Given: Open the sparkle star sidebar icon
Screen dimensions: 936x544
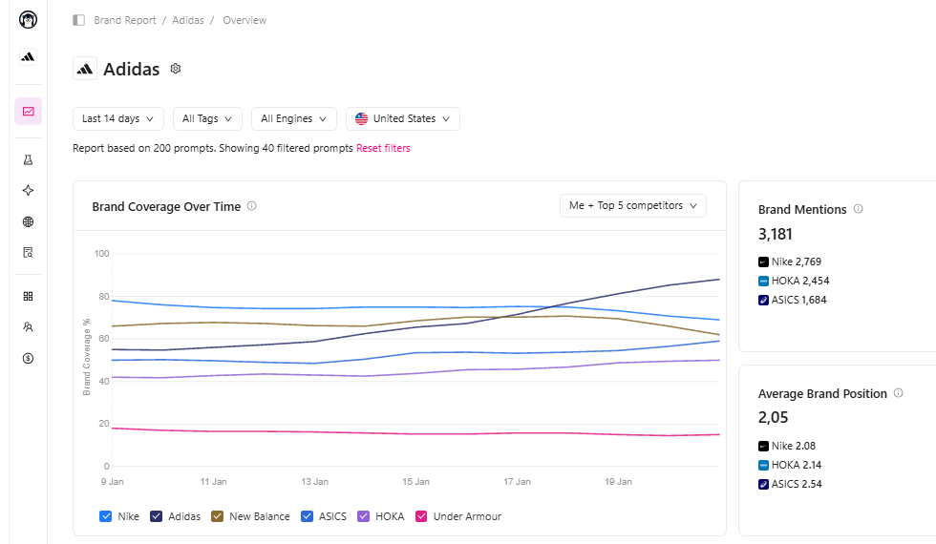Looking at the screenshot, I should [x=28, y=190].
